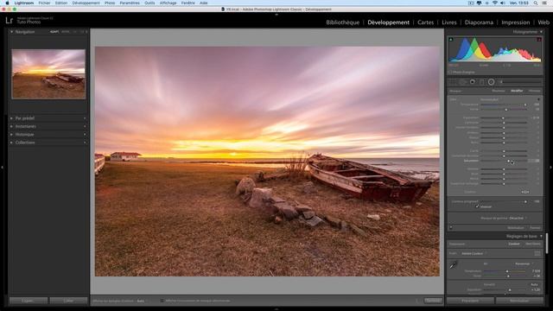
Task: Set treatment to Noir/blanc
Action: coord(533,244)
